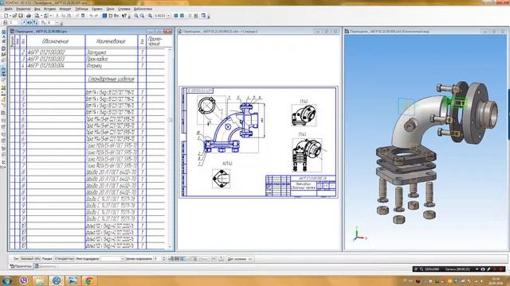Click the Стандартные section button
Screen dimensions: 510x286
pos(64,259)
